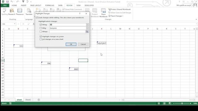Click the help question mark in dialog

point(80,14)
